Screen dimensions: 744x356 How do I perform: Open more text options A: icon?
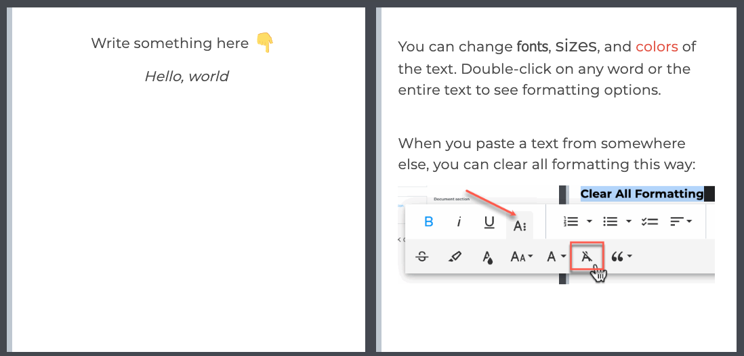[x=520, y=226]
